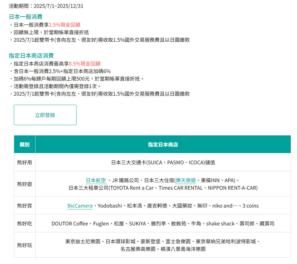Click the 立即登錄 button
The image size is (297, 264).
pyautogui.click(x=45, y=115)
